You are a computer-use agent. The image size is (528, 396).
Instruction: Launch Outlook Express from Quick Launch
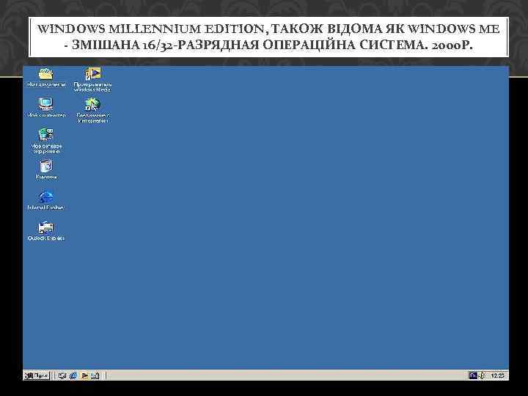95,375
